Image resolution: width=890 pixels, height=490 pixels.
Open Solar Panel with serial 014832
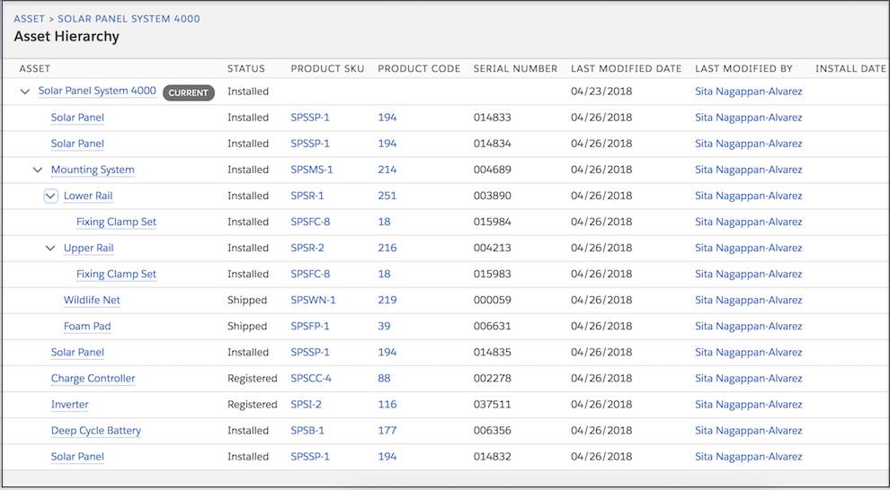[77, 456]
